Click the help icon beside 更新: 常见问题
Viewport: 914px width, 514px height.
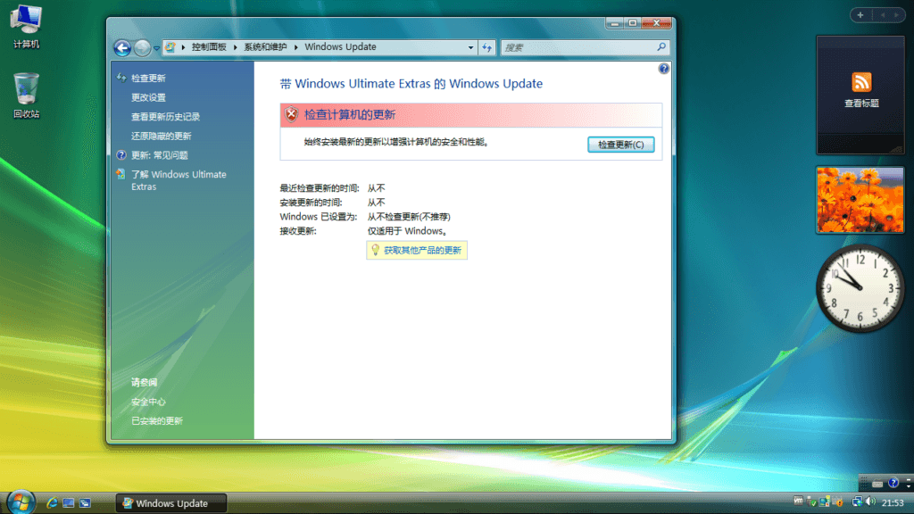click(121, 155)
